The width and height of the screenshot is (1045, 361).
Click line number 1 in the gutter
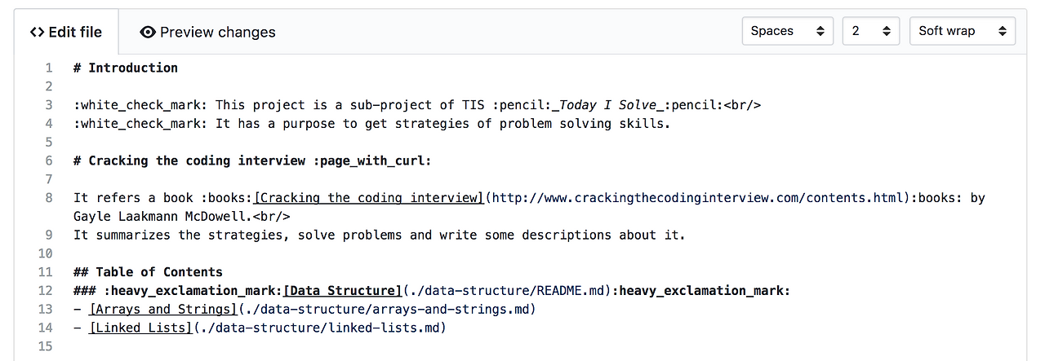click(x=49, y=68)
